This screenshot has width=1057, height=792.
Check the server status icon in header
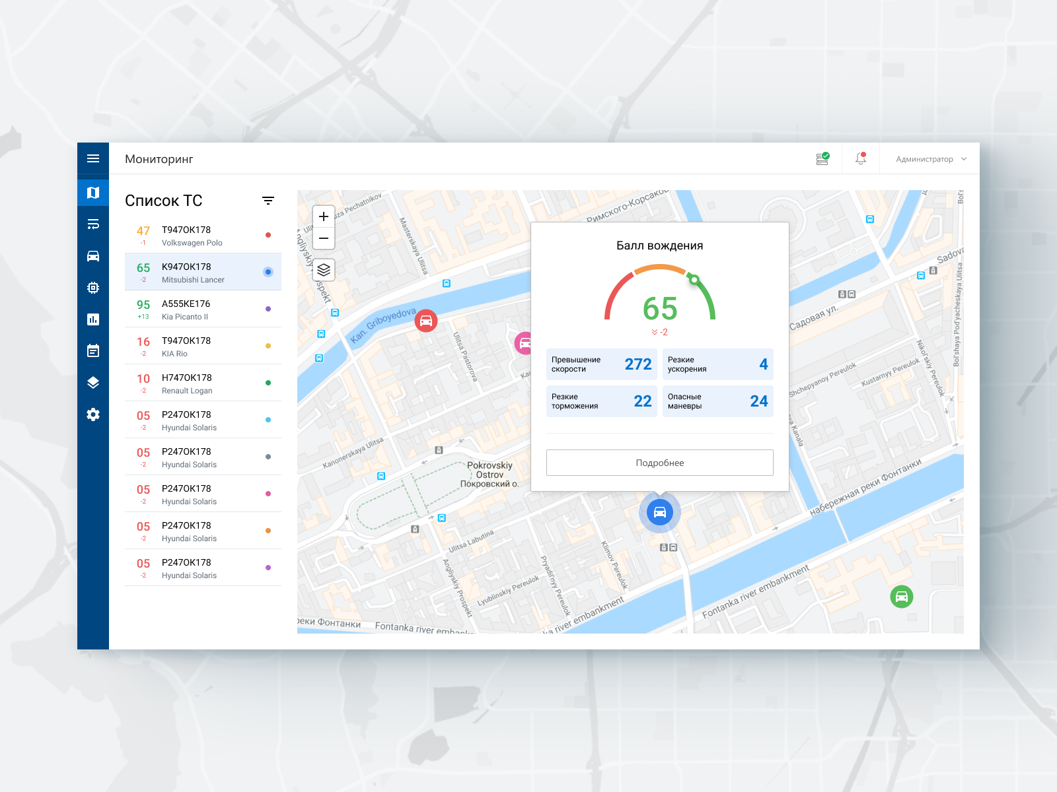(x=822, y=158)
